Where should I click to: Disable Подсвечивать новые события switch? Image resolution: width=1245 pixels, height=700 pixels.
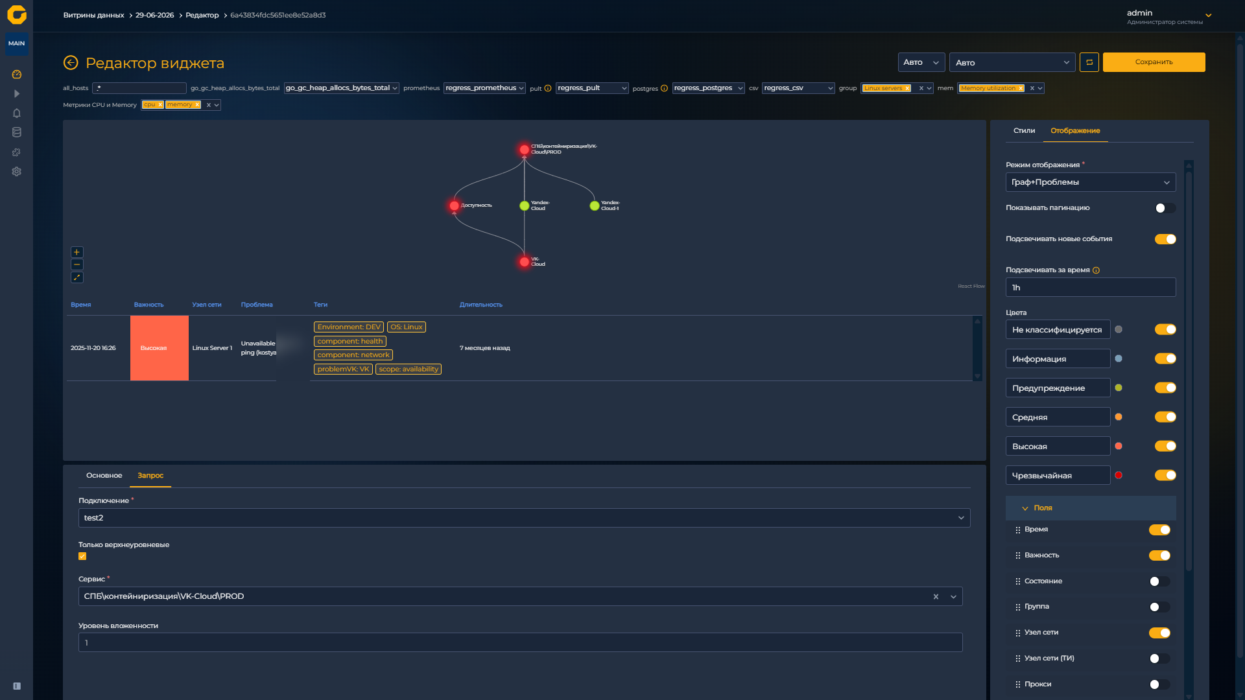click(1165, 239)
